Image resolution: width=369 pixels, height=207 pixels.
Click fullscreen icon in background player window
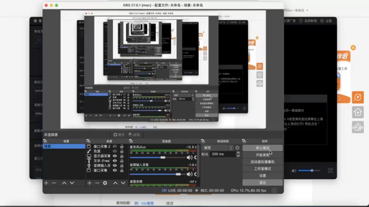330,171
